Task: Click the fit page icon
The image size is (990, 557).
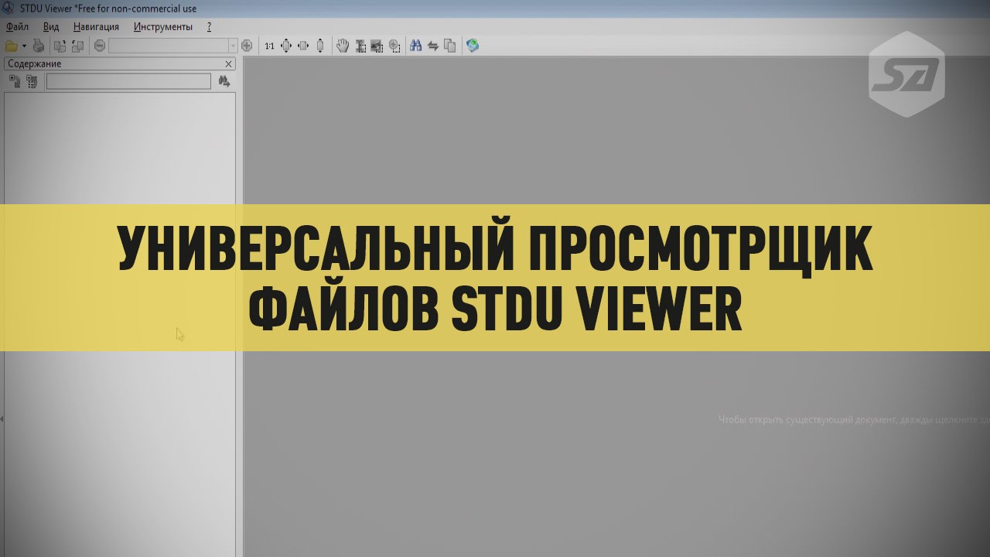Action: (x=286, y=46)
